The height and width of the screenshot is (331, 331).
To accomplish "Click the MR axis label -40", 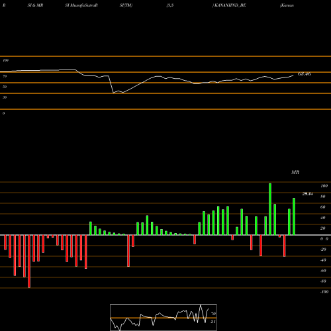I will [x=323, y=260].
